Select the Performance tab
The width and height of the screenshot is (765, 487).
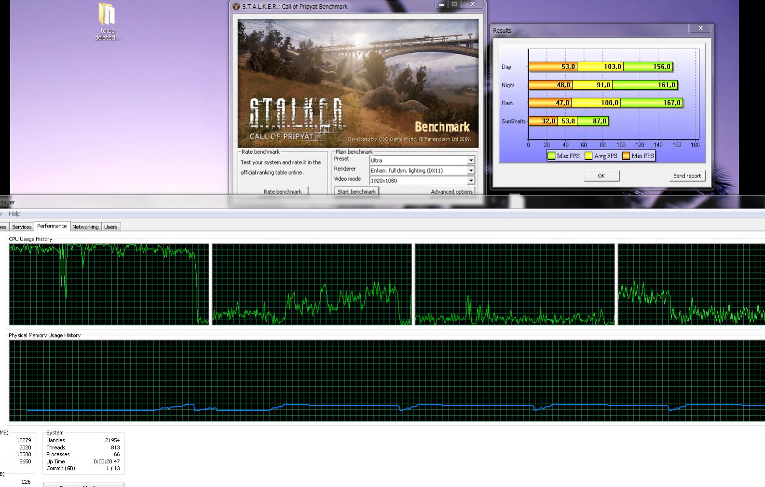[52, 226]
